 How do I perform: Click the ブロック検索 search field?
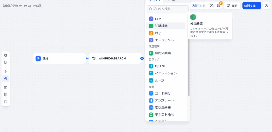(x=168, y=9)
